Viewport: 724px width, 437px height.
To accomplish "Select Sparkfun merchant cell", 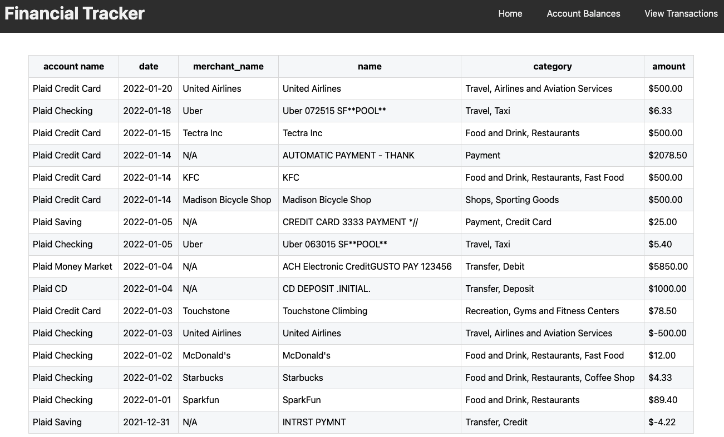I will pyautogui.click(x=228, y=400).
